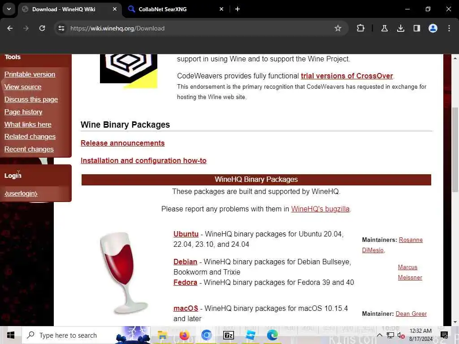
Task: Click the CodeWeavers logo image
Action: pos(129,71)
